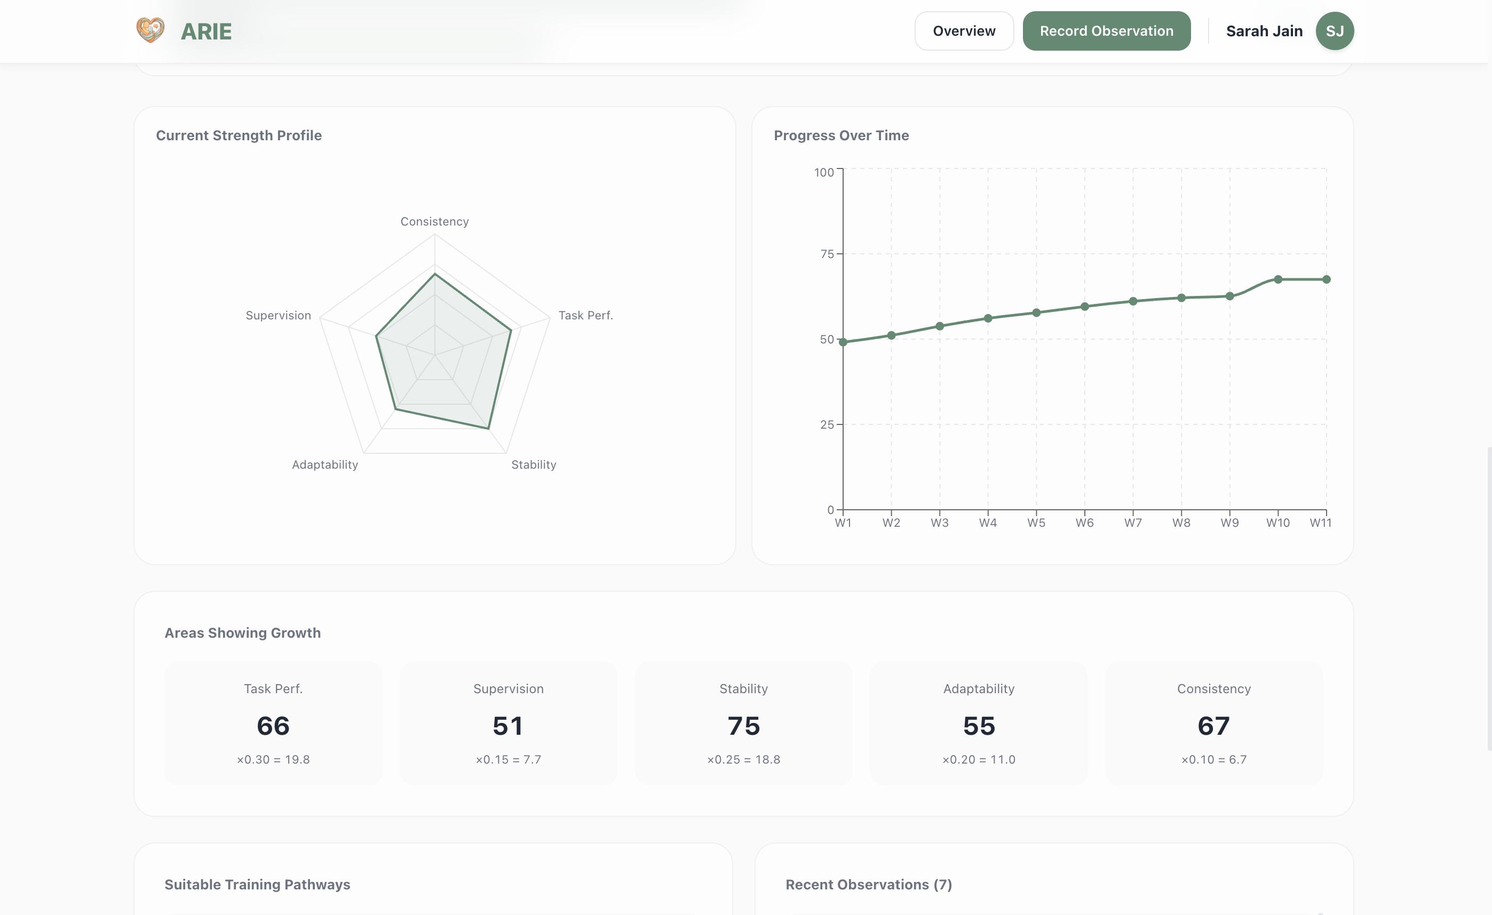Open the Task Perf. score card
Viewport: 1492px width, 915px height.
(x=273, y=723)
